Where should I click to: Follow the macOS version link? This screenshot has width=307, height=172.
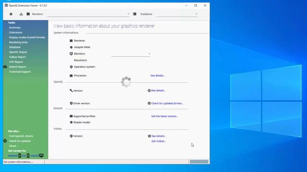[35, 156]
